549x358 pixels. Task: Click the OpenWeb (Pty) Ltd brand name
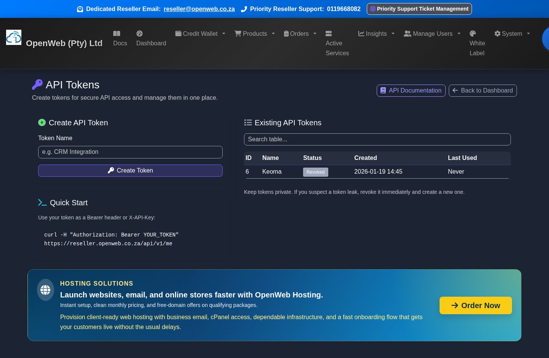(x=64, y=43)
